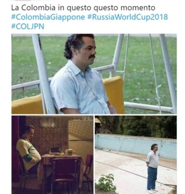Viewport: 185px width, 194px height.
Task: Follow the #COLJPN hashtag
Action: [28, 26]
